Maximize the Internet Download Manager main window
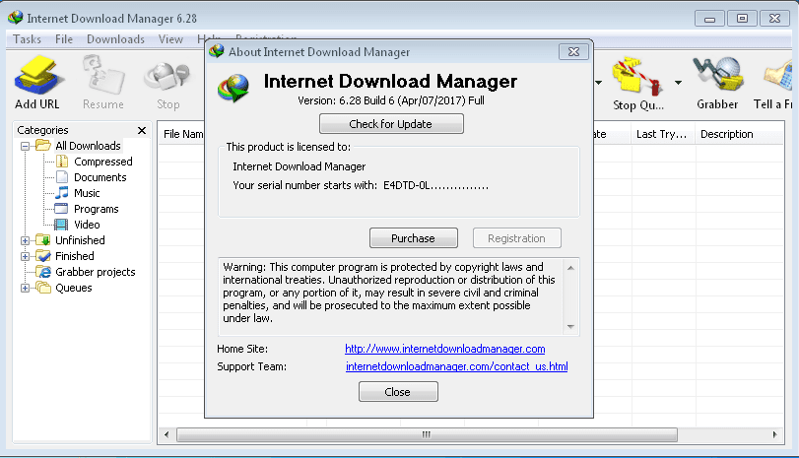The image size is (799, 458). coord(742,19)
